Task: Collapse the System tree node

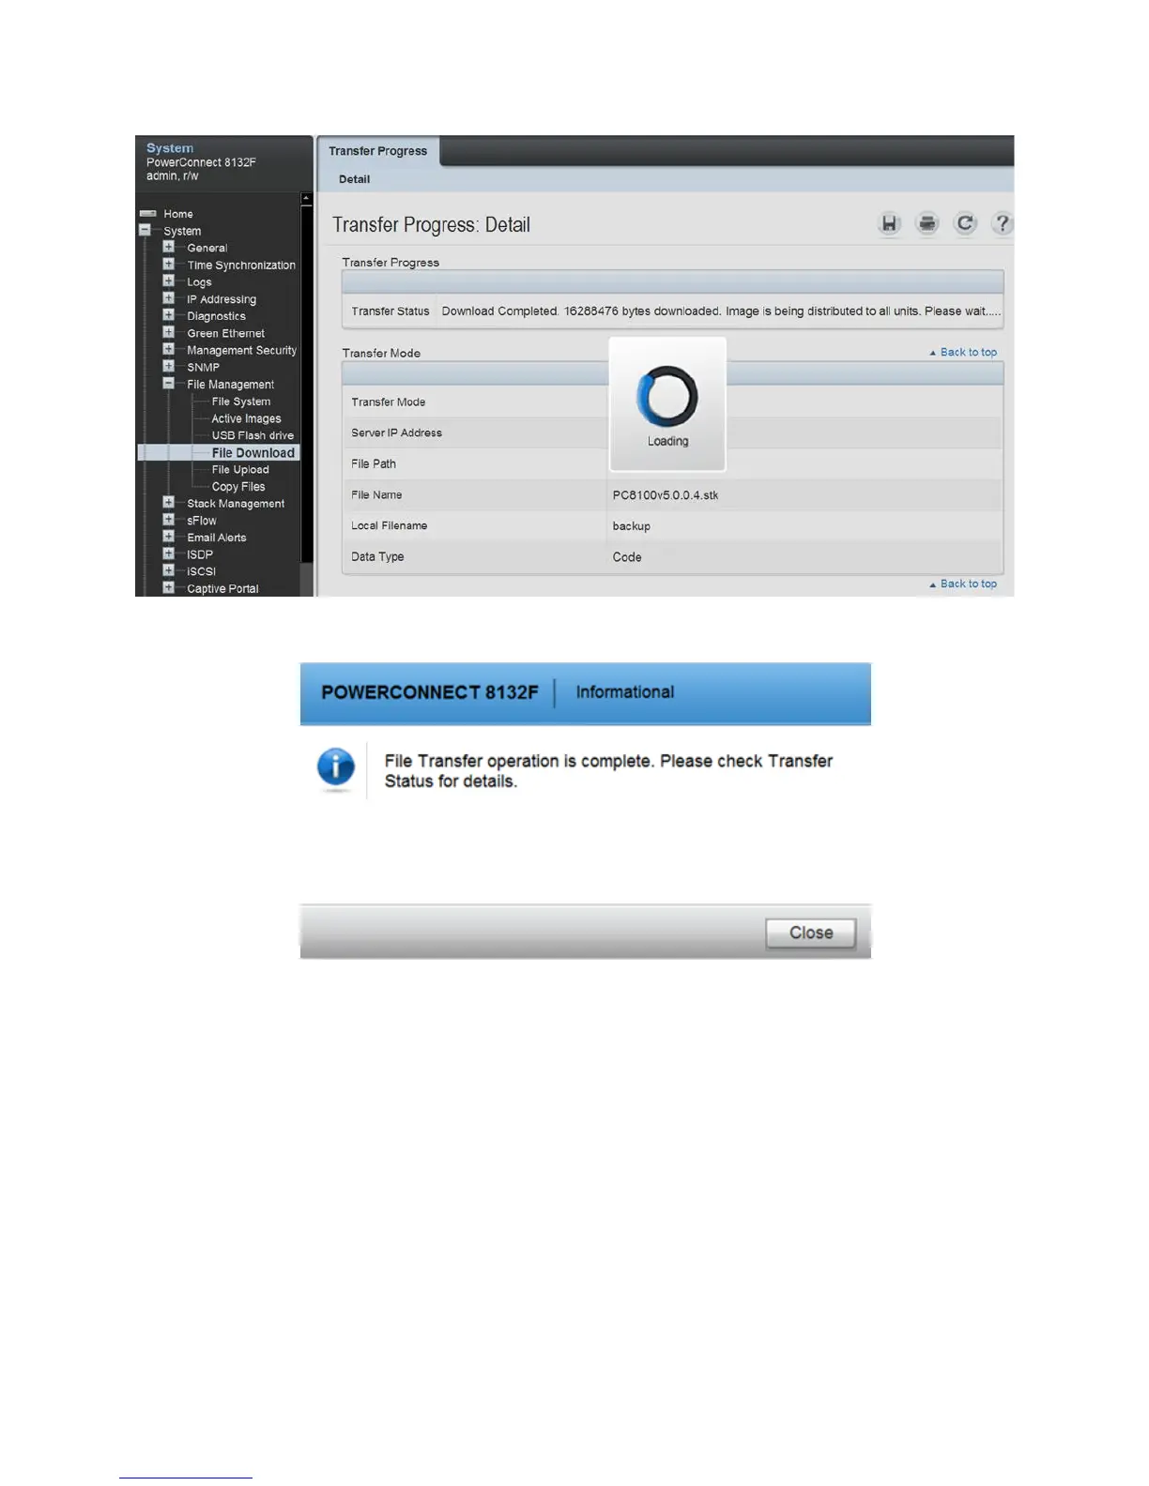Action: [145, 230]
